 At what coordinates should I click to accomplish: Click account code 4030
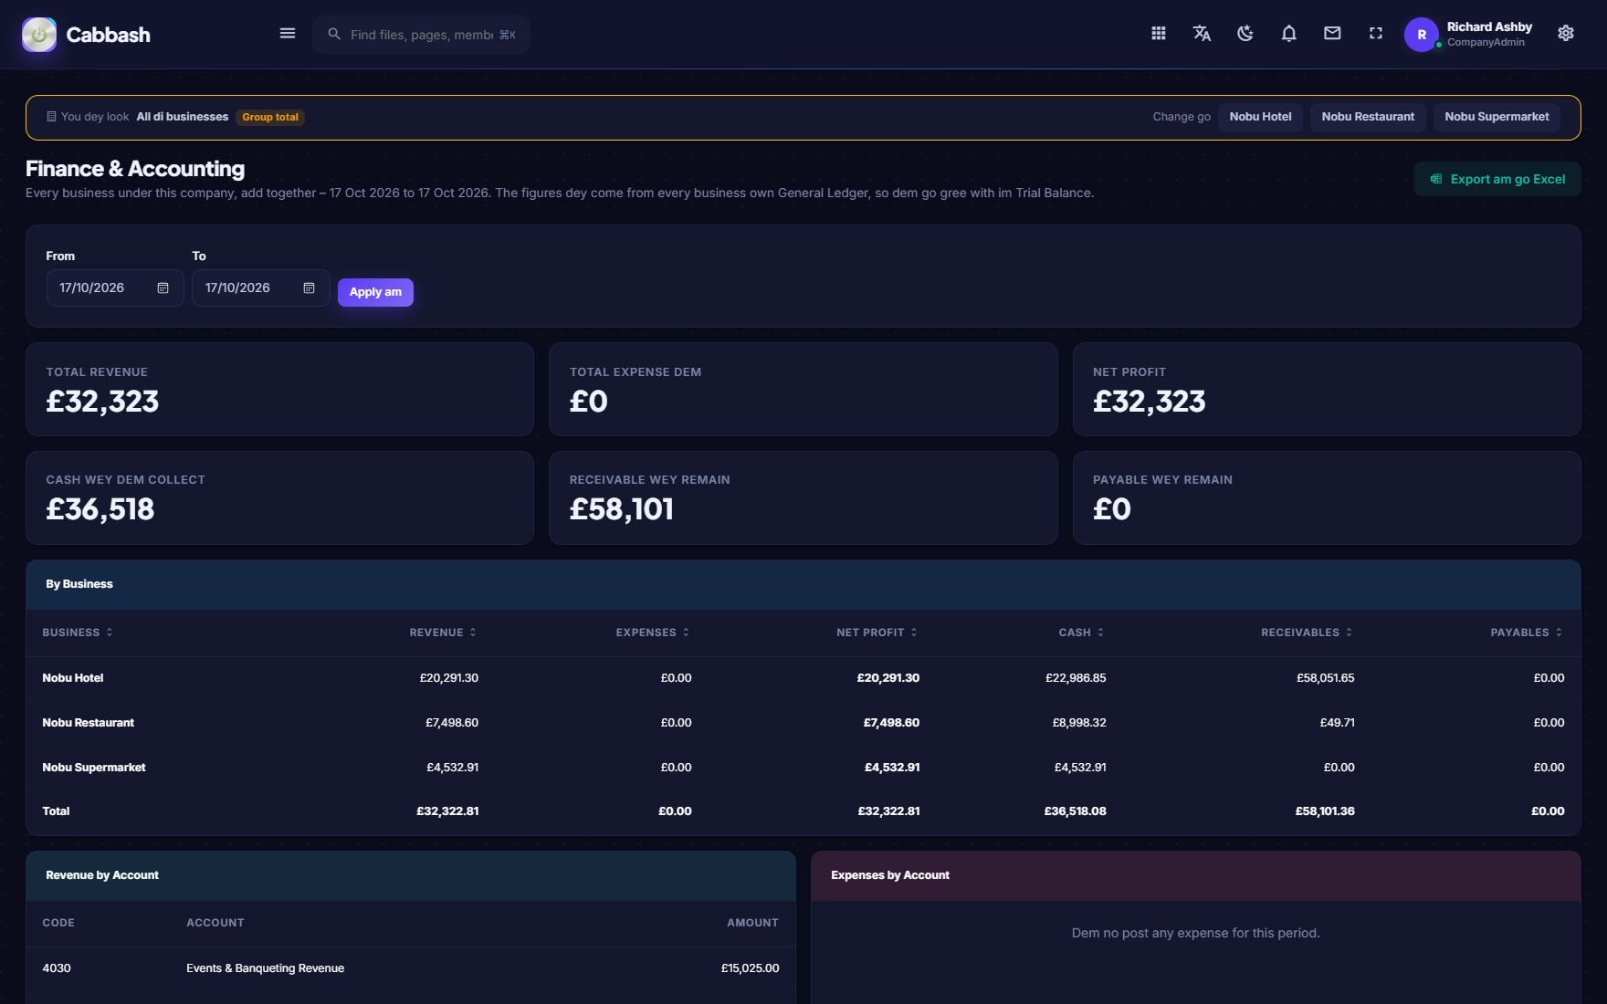[57, 968]
